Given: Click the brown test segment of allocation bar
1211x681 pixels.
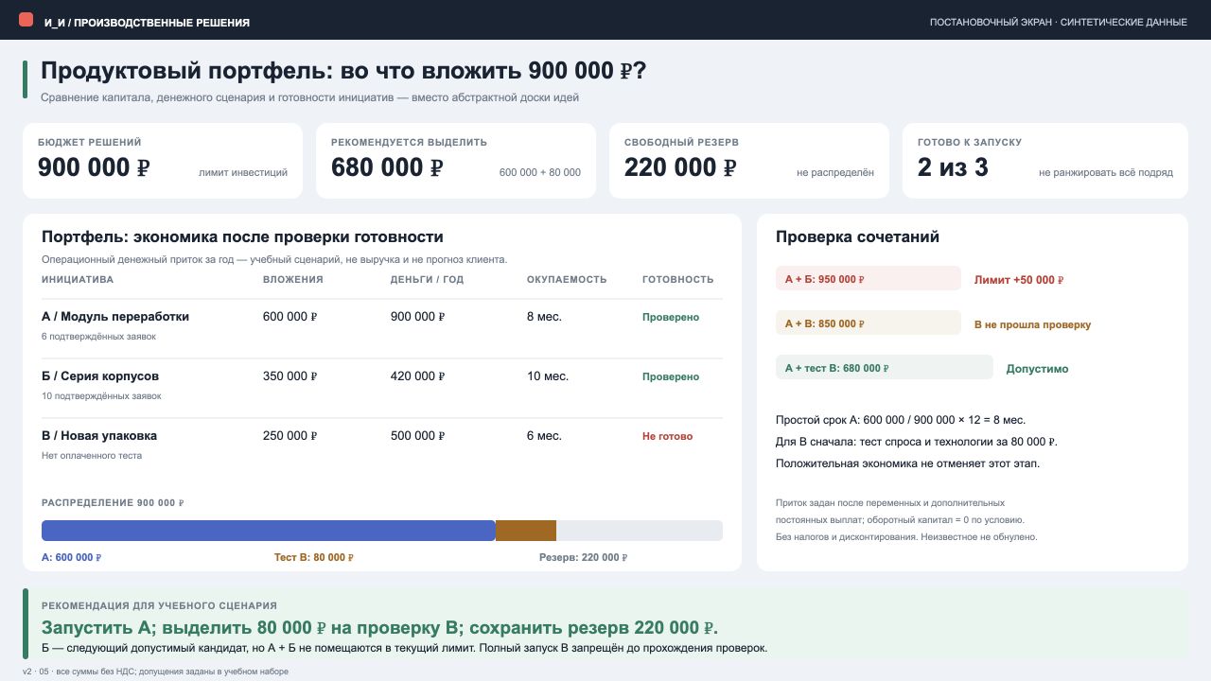Looking at the screenshot, I should (526, 531).
